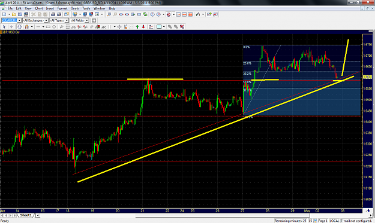The height and width of the screenshot is (223, 375).
Task: Click the GBP/USD Bid chart title label
Action: (x=11, y=32)
